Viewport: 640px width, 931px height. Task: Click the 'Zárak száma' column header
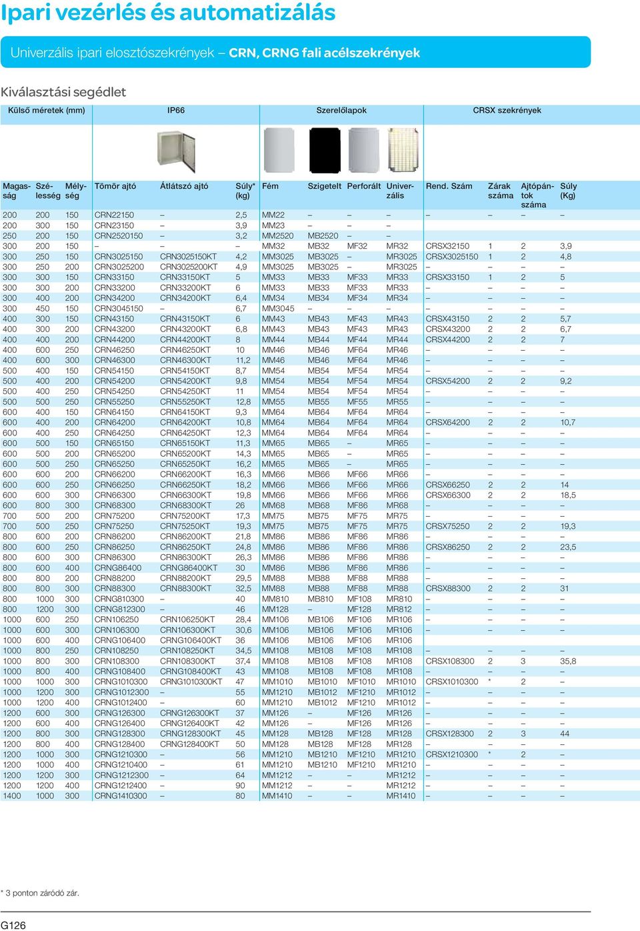point(501,191)
